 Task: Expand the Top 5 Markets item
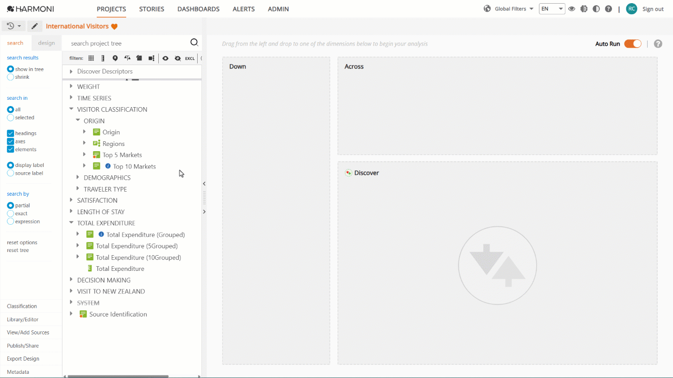coord(84,155)
